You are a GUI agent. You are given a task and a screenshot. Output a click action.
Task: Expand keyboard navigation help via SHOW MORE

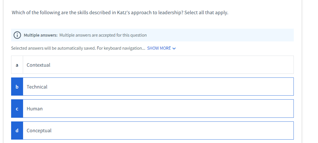pyautogui.click(x=161, y=48)
